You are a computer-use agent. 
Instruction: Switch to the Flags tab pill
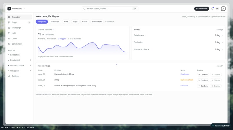(75, 22)
